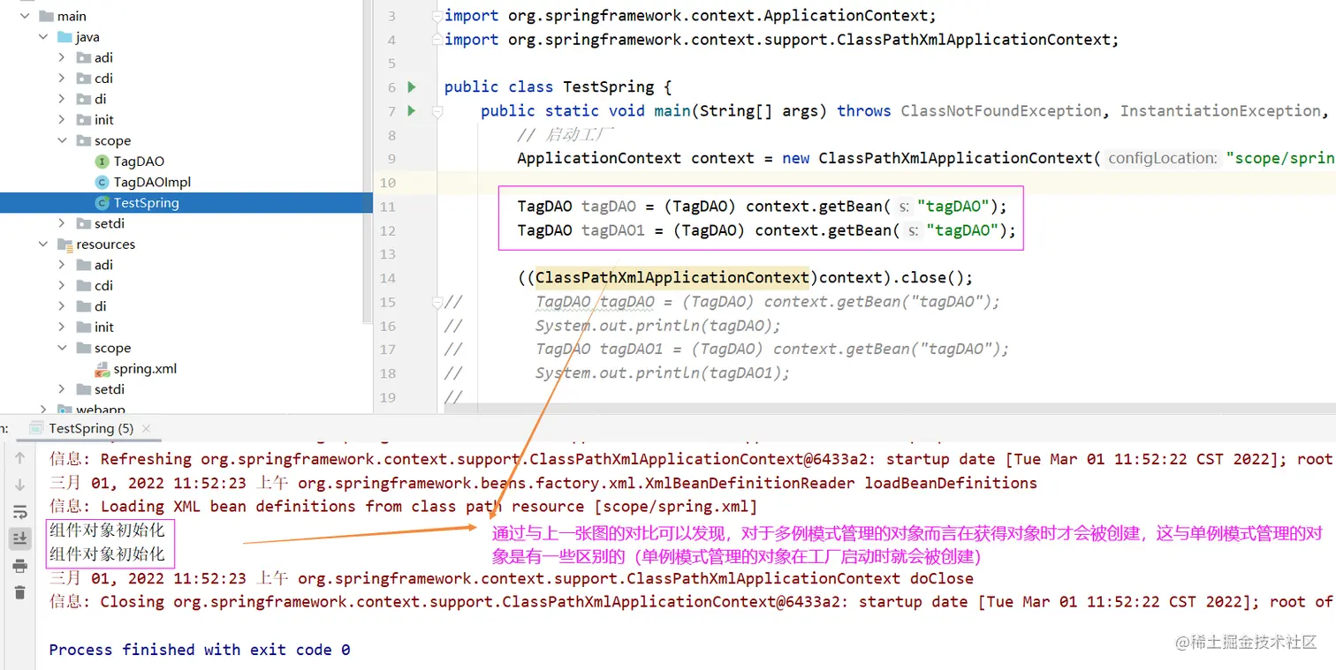Close the TestSpring (5) run tab
This screenshot has height=670, width=1336.
point(147,428)
